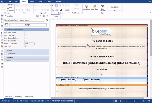
Task: Enable New Page Before
Action: point(25,33)
